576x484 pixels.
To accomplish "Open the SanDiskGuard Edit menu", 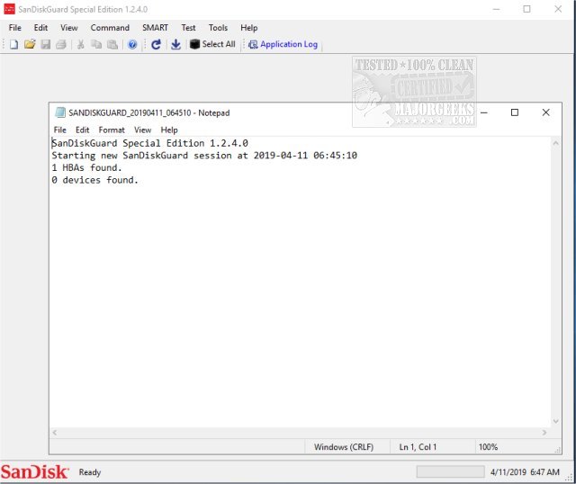I will coord(40,28).
